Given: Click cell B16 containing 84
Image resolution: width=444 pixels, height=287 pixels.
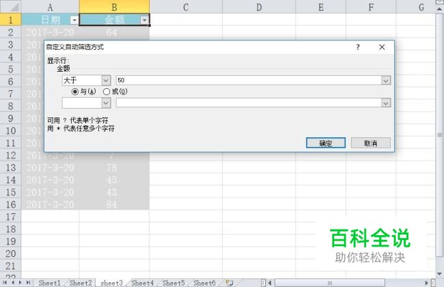Looking at the screenshot, I should coord(114,204).
